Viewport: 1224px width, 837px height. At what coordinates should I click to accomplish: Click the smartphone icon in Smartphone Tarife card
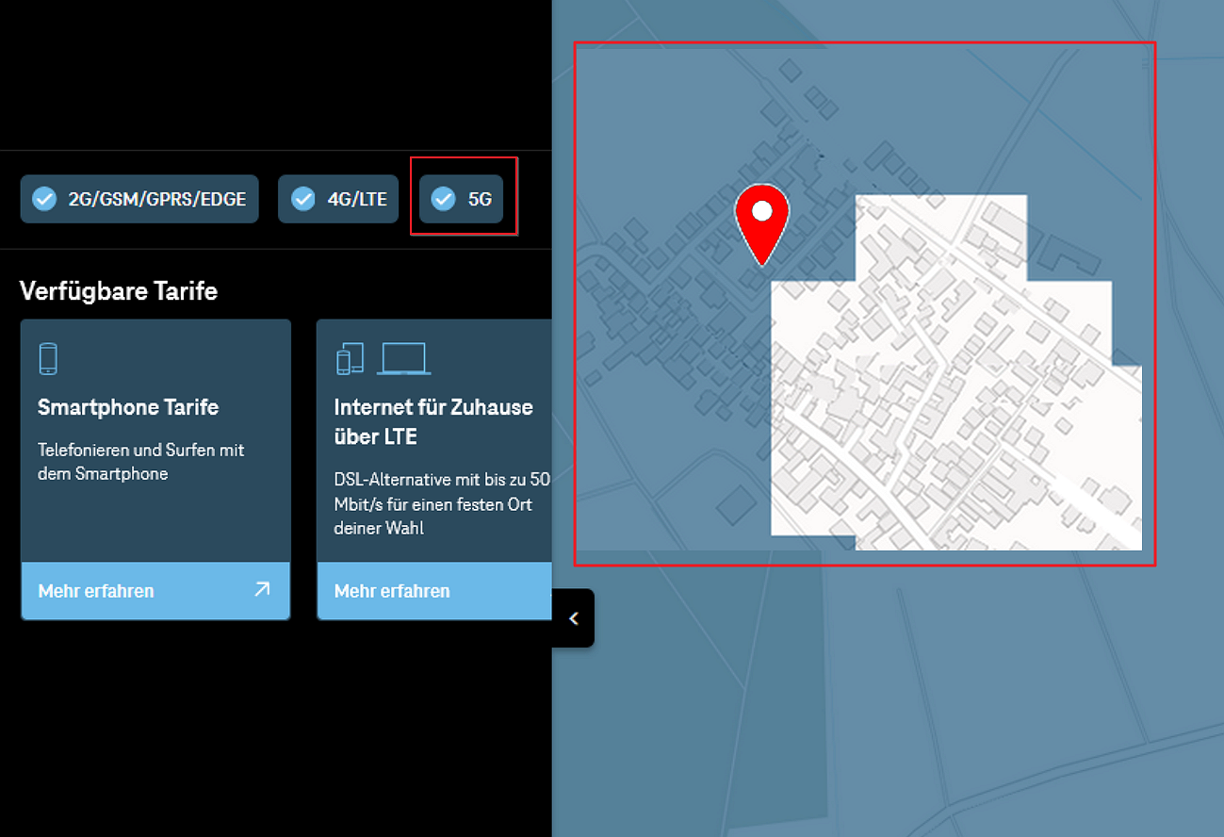pos(48,359)
